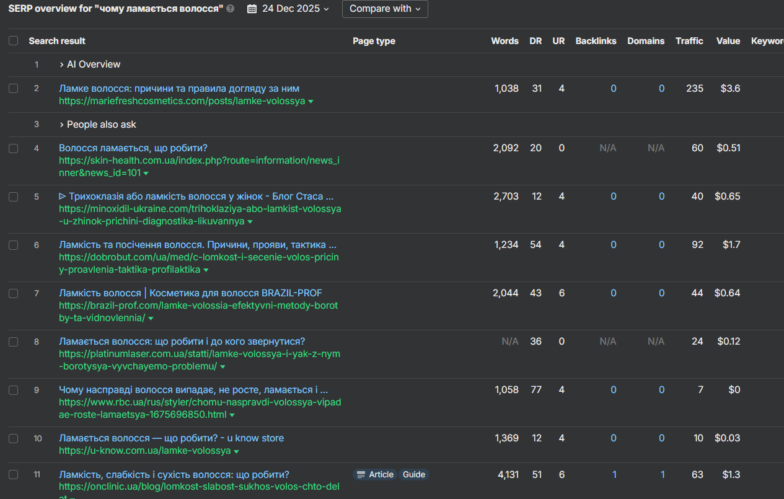The height and width of the screenshot is (499, 784).
Task: Click the Domains column header
Action: click(646, 41)
